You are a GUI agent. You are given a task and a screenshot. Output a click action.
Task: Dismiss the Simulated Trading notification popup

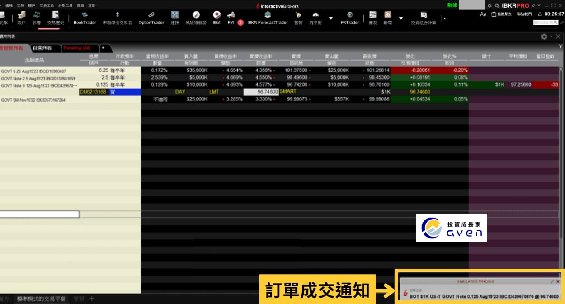click(x=558, y=281)
